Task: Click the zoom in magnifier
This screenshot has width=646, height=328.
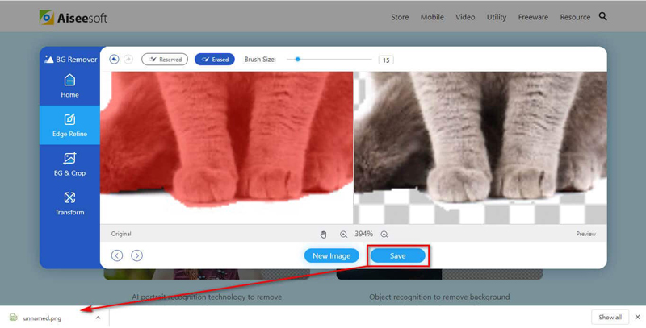Action: point(343,235)
